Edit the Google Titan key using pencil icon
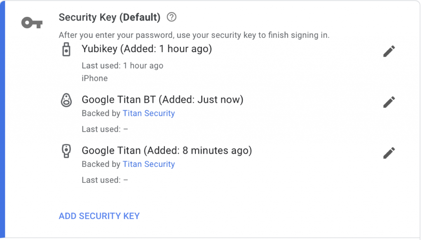The width and height of the screenshot is (422, 240). 389,153
